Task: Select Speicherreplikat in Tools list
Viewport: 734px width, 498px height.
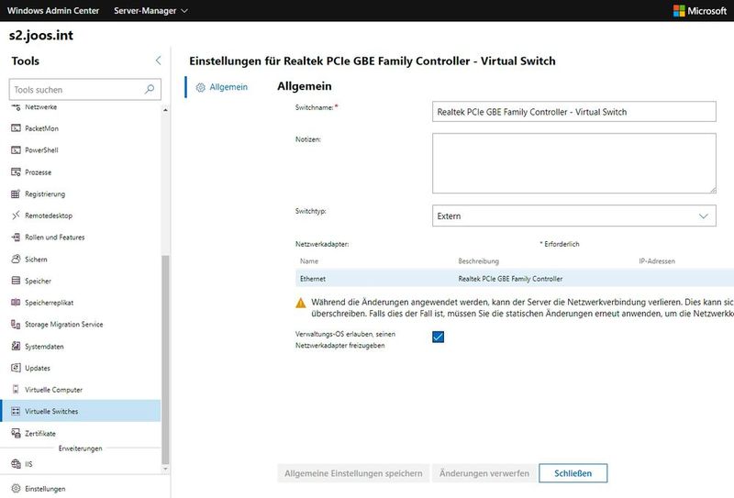Action: (50, 303)
